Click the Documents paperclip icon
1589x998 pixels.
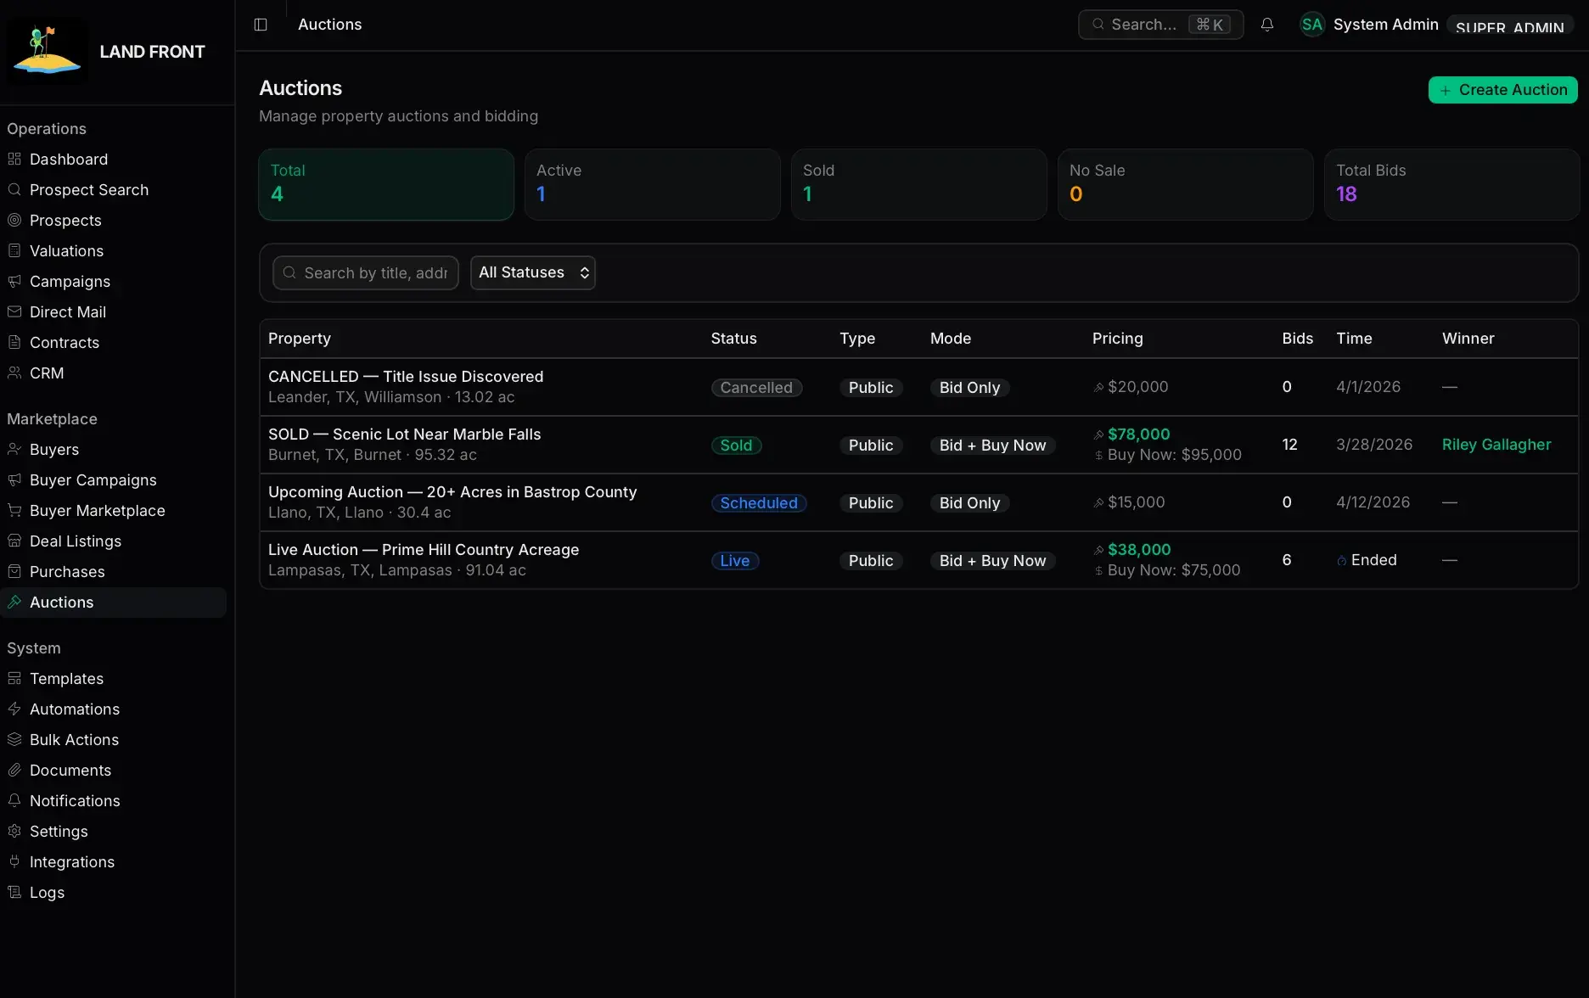[14, 770]
